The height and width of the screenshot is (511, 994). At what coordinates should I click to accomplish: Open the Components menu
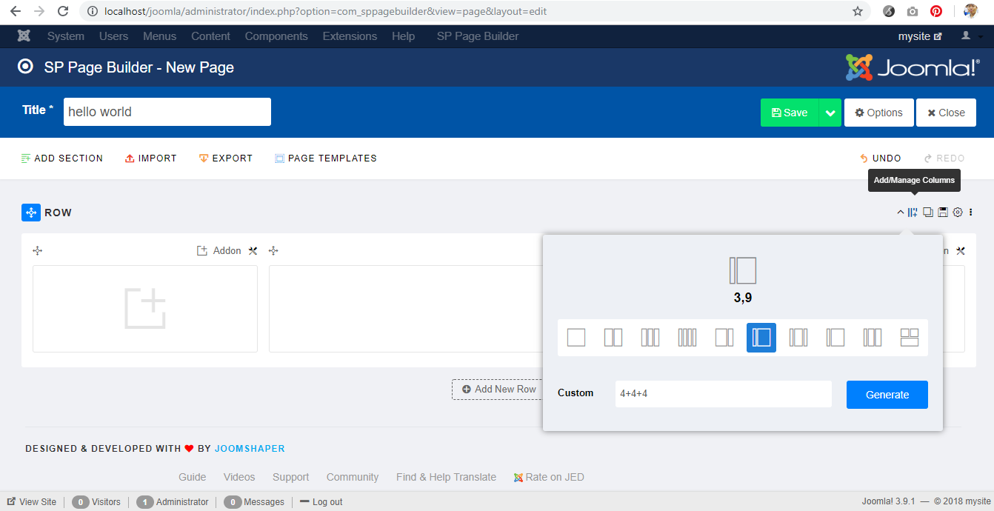276,36
